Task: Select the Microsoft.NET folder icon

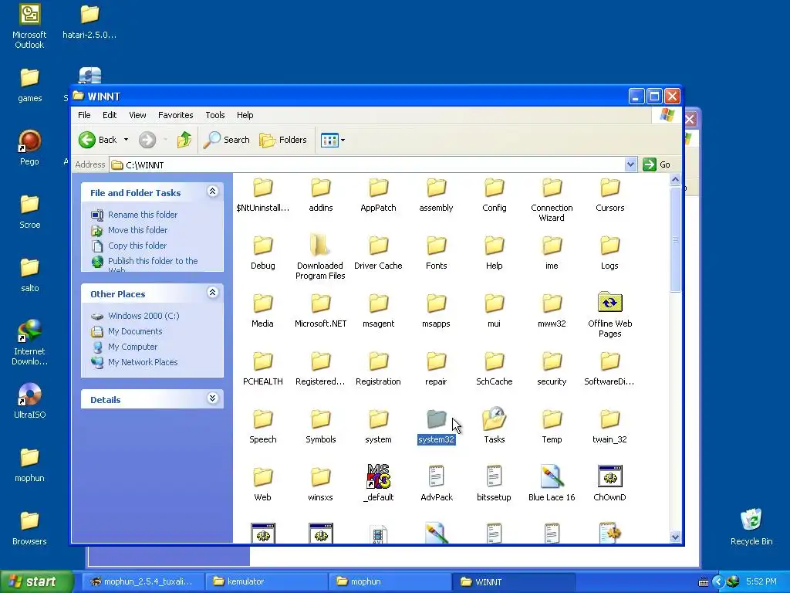Action: pyautogui.click(x=320, y=303)
